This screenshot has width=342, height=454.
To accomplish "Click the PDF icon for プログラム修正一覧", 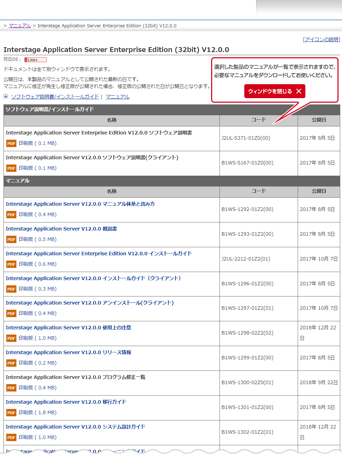I will tap(11, 388).
